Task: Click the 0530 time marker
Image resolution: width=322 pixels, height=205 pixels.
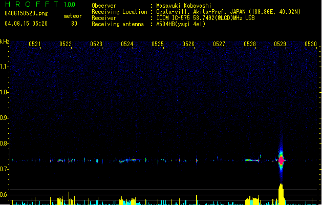Action: [311, 44]
